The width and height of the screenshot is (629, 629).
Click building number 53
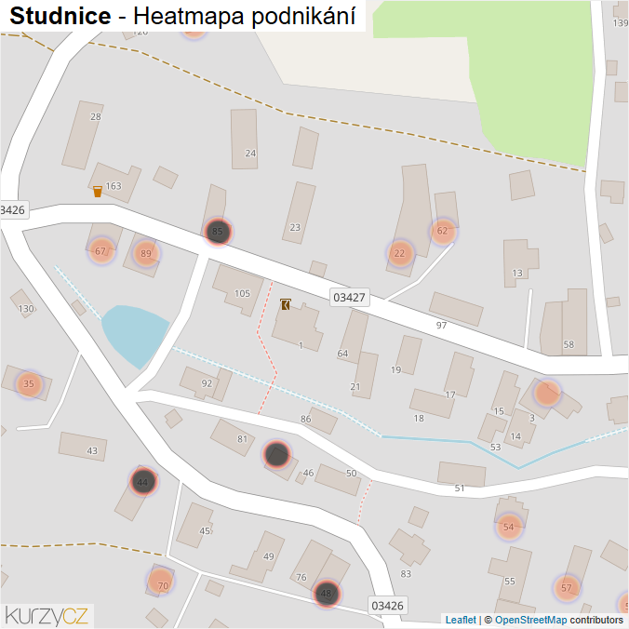click(x=495, y=448)
